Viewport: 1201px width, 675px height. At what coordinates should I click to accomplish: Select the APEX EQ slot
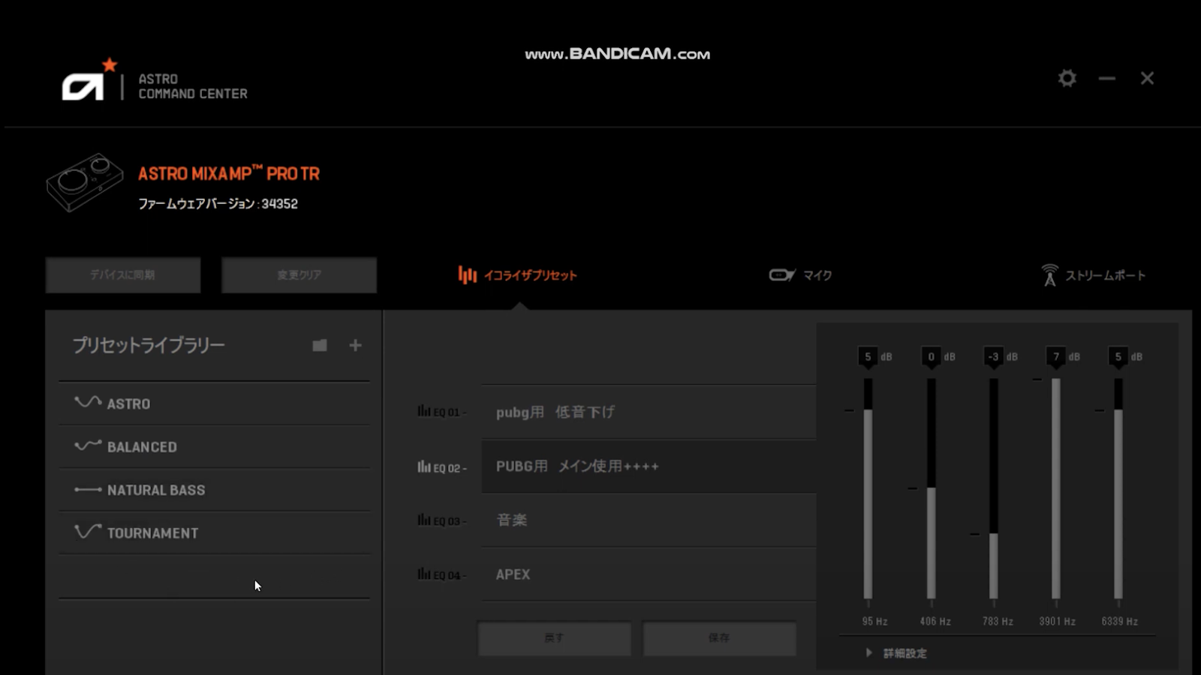[649, 574]
